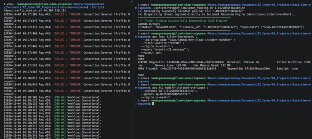This screenshot has height=139, width=312.
Task: Click --region us-east-1 under the aws ec2 command
Action: tap(155, 97)
